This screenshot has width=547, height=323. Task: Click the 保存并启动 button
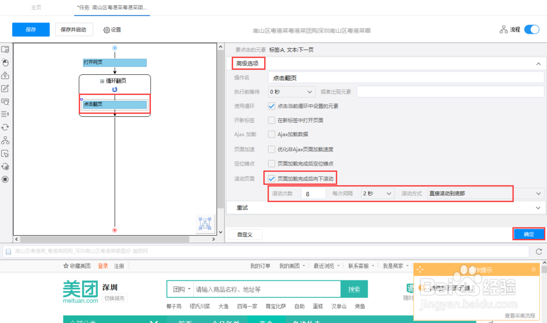[74, 29]
